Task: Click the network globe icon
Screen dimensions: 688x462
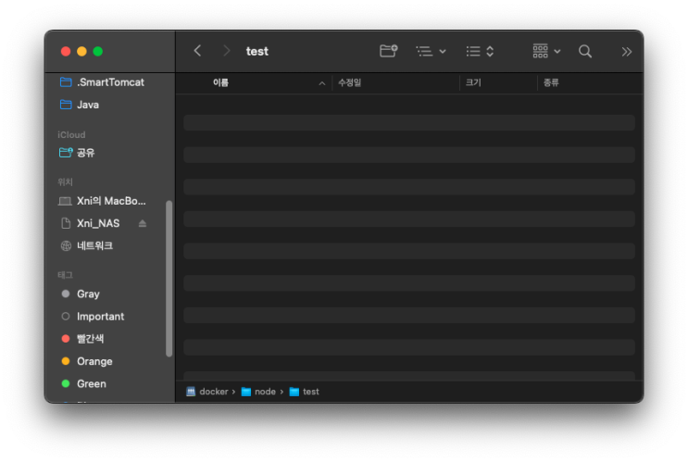Action: click(x=66, y=245)
